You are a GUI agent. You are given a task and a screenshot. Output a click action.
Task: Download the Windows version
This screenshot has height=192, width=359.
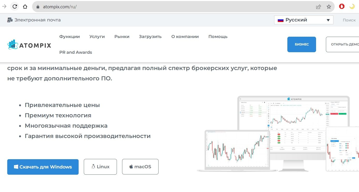pos(43,167)
